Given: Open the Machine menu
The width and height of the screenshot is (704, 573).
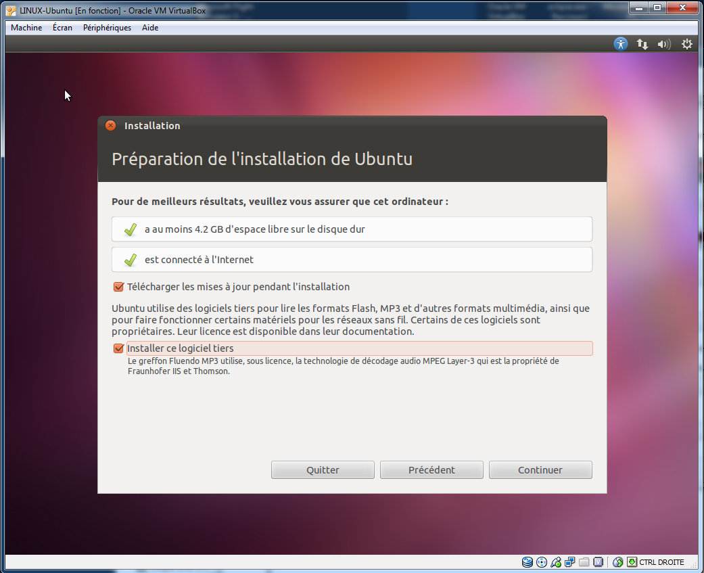Looking at the screenshot, I should 26,28.
